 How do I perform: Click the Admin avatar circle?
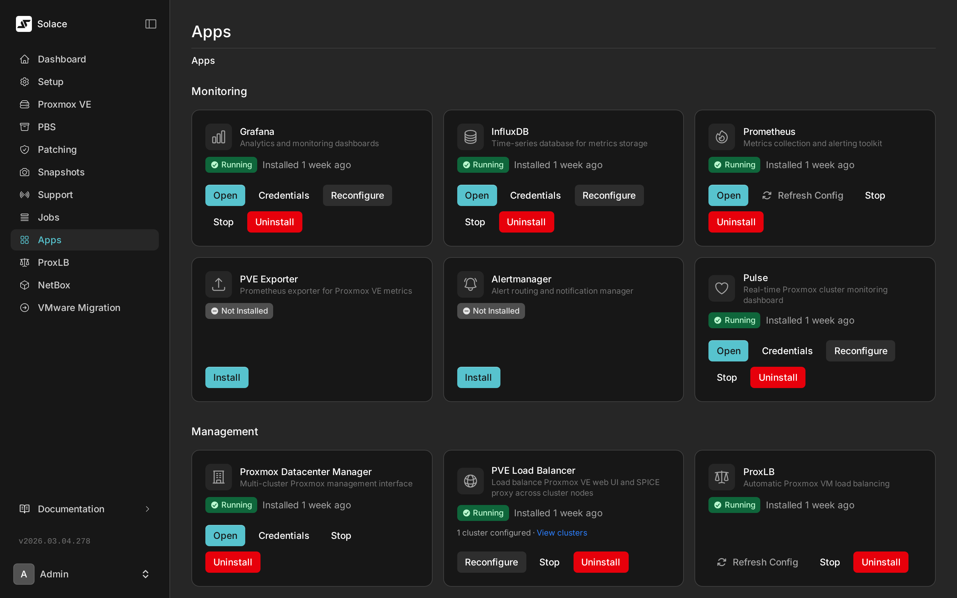pyautogui.click(x=24, y=574)
